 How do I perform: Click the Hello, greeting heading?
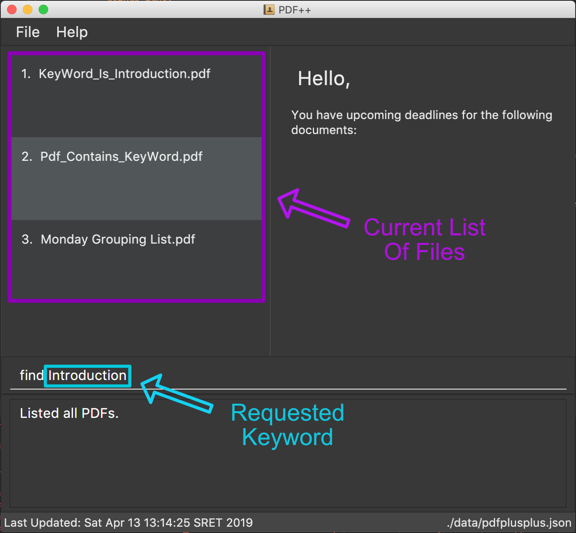click(324, 79)
